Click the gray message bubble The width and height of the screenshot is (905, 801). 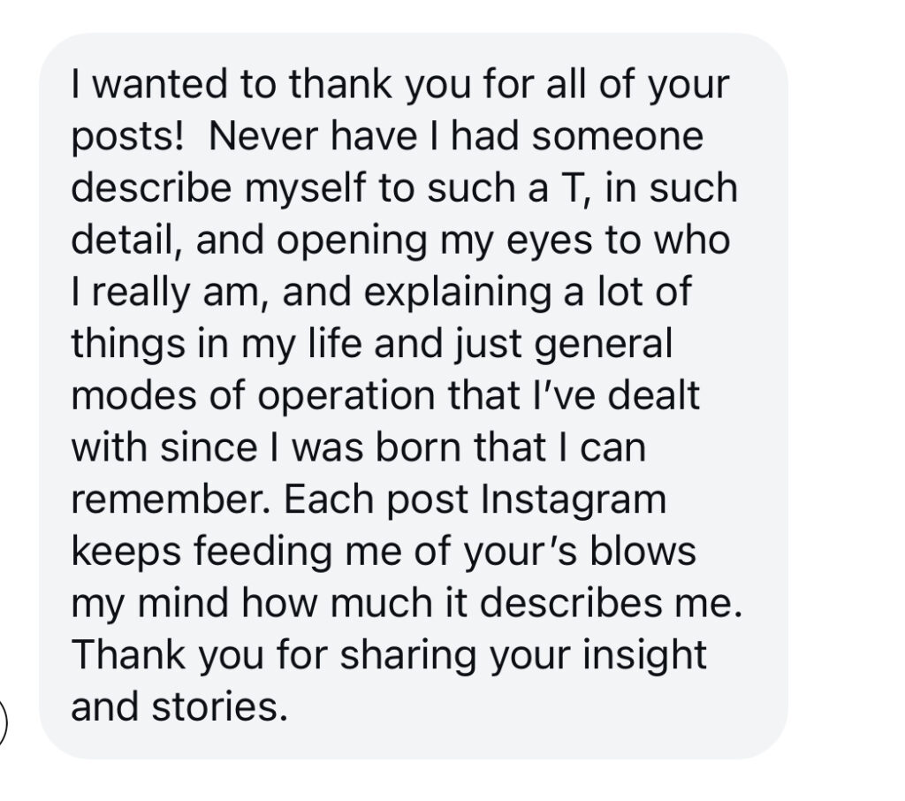coord(414,395)
